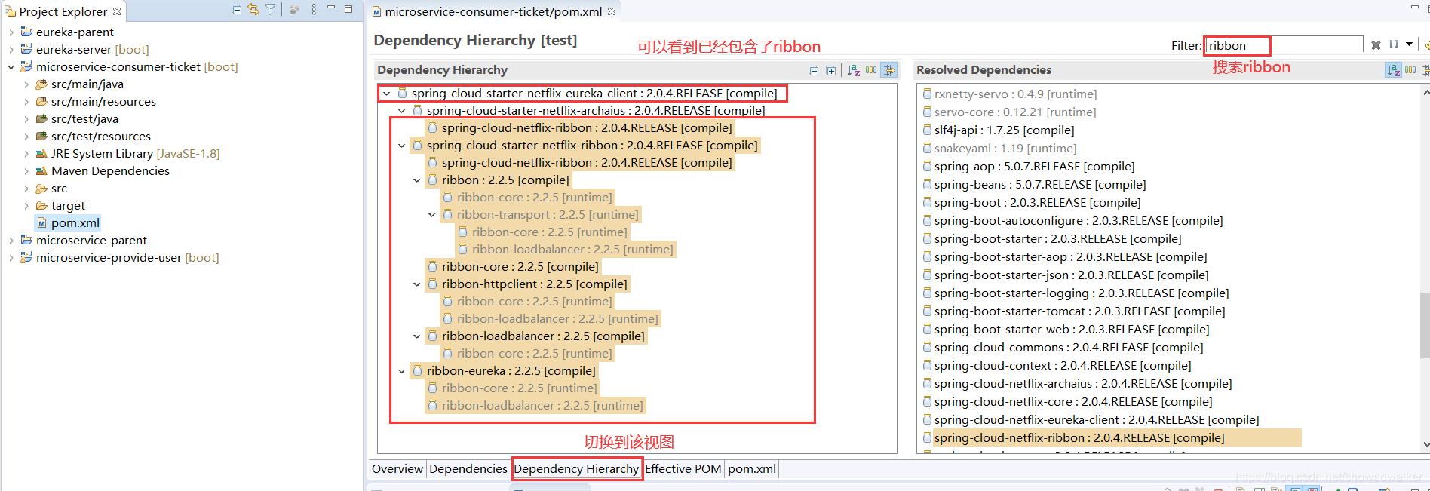Collapse spring-cloud-starter-netflix-ribbon node
This screenshot has height=491, width=1430.
[401, 146]
